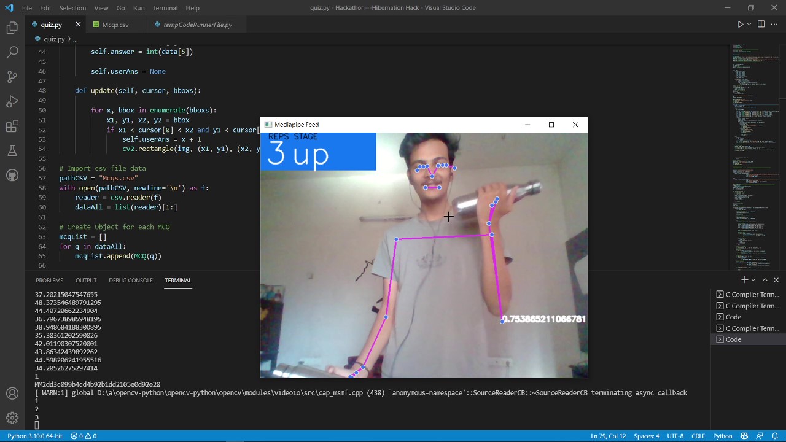The height and width of the screenshot is (442, 786).
Task: Open the Run menu
Action: [139, 8]
